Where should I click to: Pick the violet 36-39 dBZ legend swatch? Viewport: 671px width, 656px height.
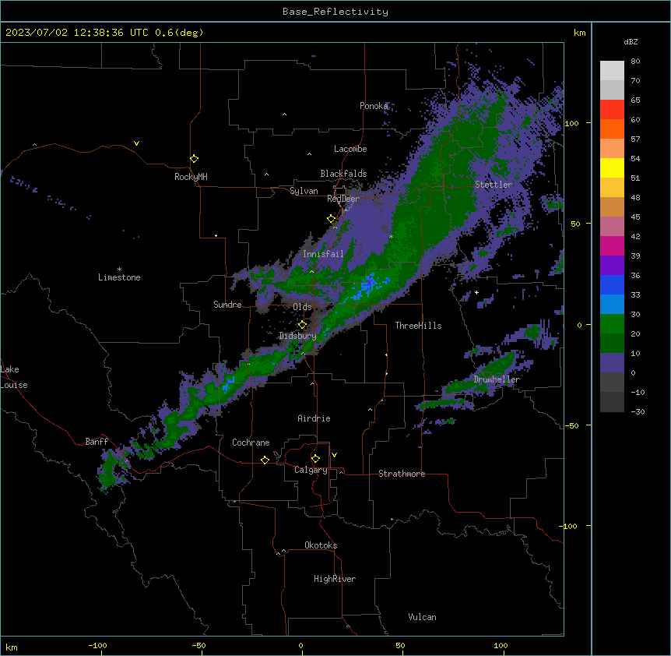tap(612, 266)
